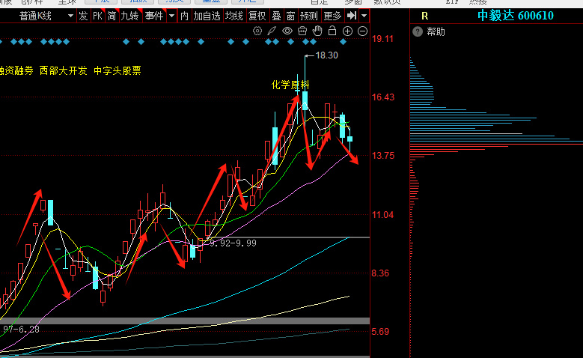Screen dimensions: 583x358
Task: Toggle the eye visibility icon
Action: [287, 31]
